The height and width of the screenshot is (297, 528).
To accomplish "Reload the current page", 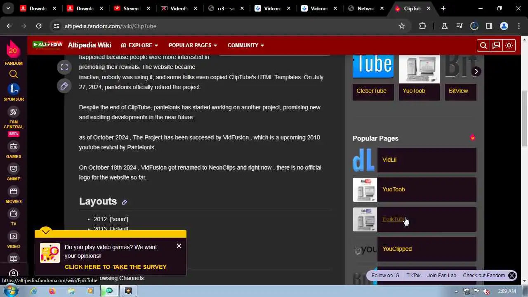I will click(39, 26).
